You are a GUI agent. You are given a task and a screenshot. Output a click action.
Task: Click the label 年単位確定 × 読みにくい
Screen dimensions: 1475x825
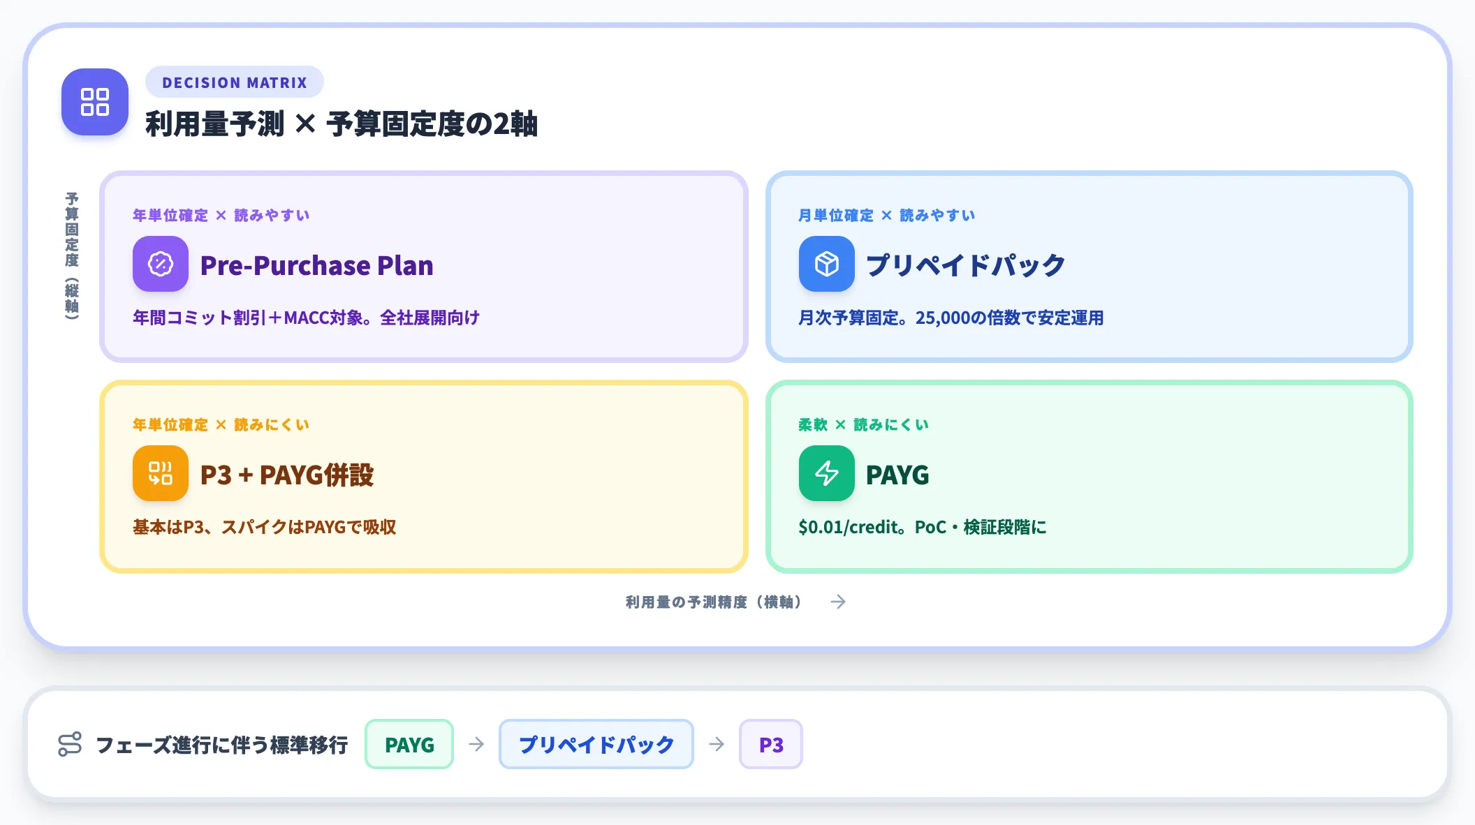click(221, 424)
